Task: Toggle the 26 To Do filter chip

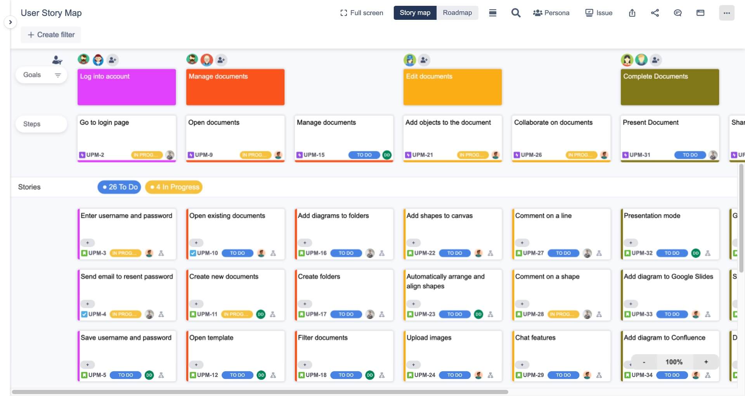Action: [119, 187]
